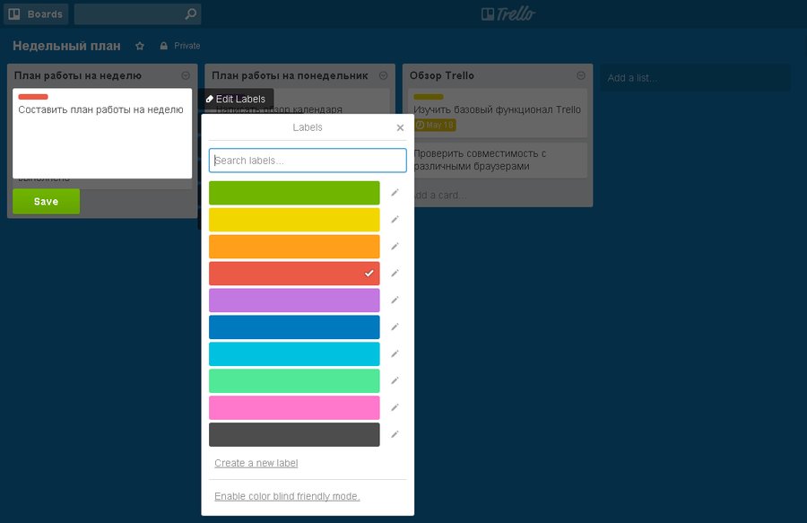Select the green label
Screen dimensions: 807x523
294,193
